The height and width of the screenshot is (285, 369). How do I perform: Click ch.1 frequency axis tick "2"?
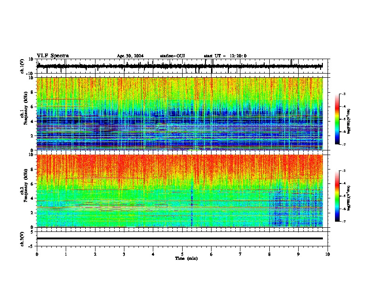32,136
